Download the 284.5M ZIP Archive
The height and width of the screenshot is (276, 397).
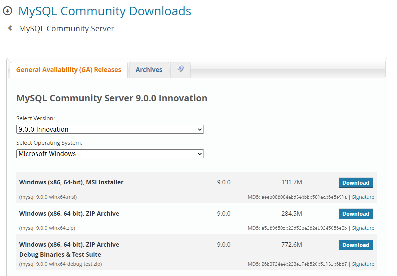356,214
